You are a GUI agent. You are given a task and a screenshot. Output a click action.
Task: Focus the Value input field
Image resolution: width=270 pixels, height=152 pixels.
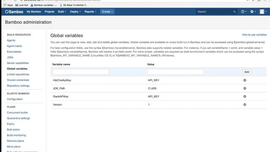click(x=175, y=72)
